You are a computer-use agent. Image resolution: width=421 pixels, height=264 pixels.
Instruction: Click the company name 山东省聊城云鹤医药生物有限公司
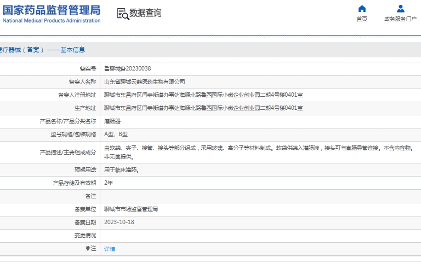(145, 82)
